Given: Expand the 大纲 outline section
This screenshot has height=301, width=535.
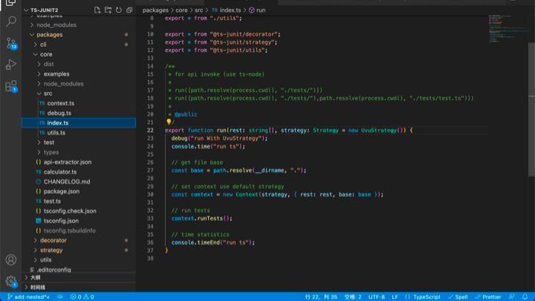Looking at the screenshot, I should tap(79, 277).
